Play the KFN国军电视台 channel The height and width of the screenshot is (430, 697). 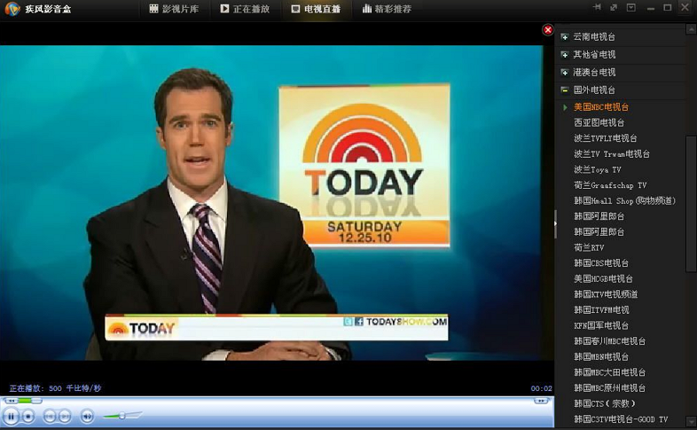(x=601, y=325)
